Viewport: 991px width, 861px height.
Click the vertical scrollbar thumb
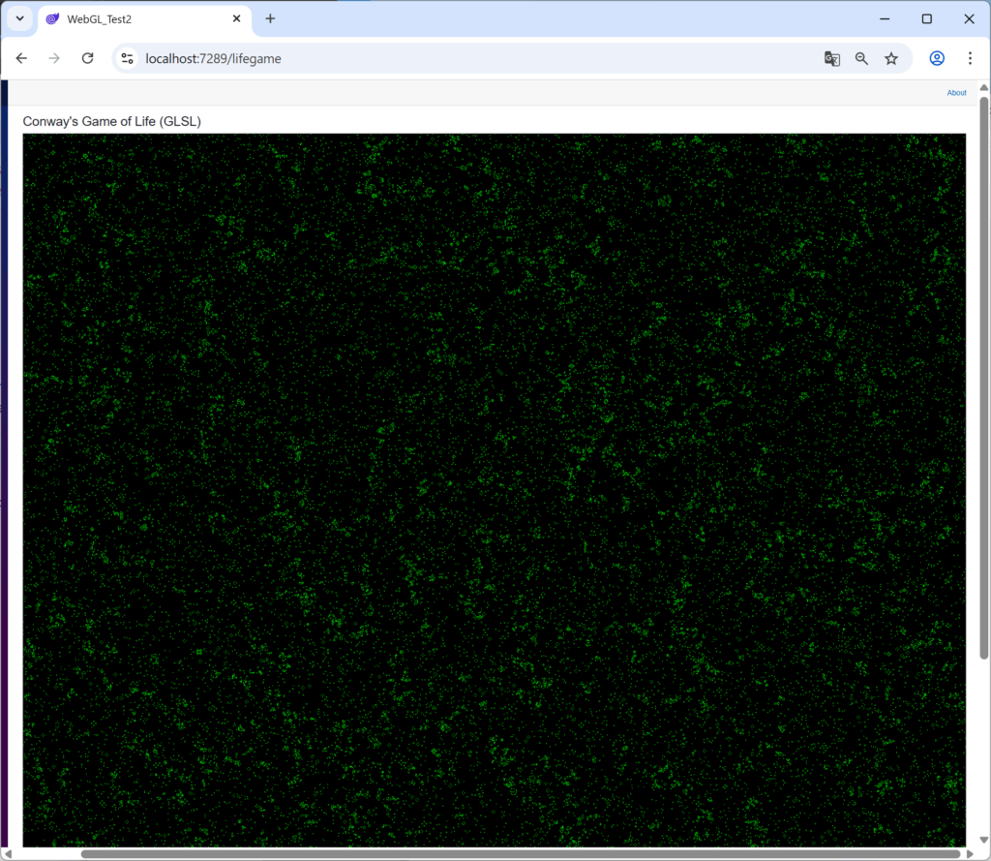984,378
